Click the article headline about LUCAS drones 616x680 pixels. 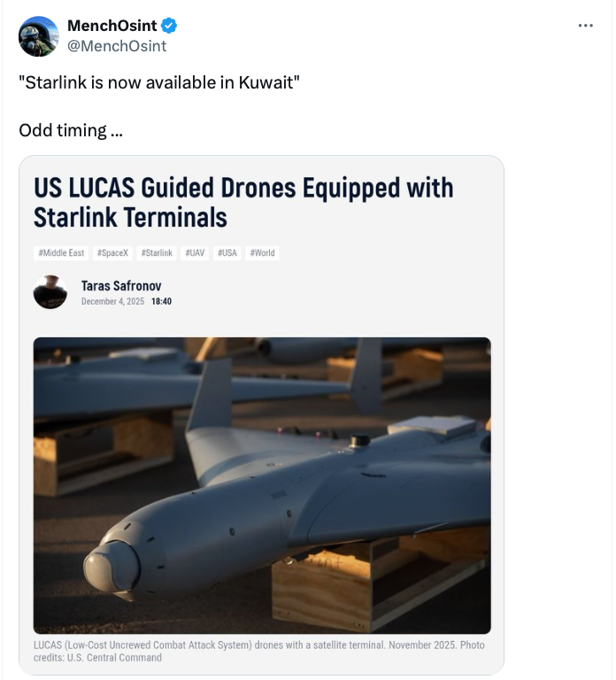243,202
